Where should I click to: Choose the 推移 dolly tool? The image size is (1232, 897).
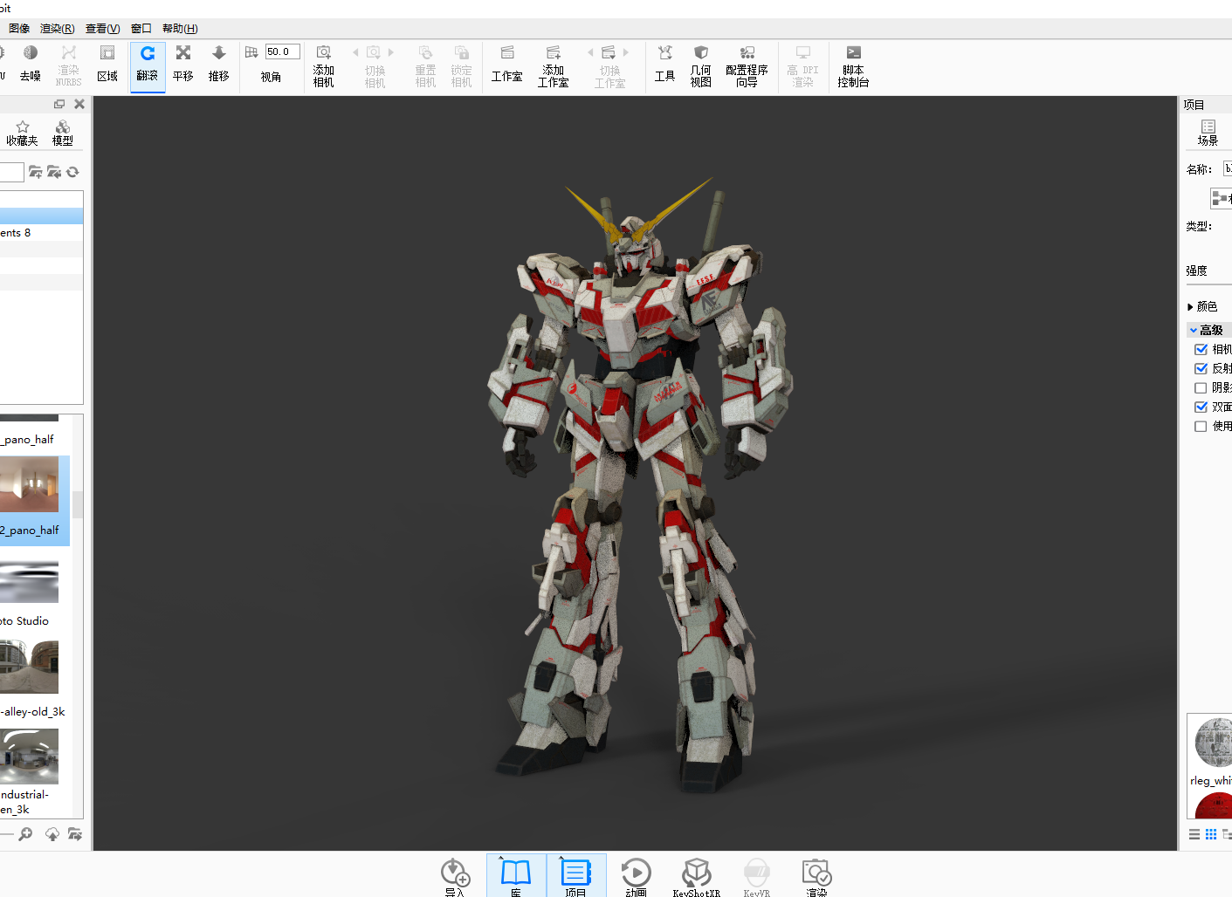(x=219, y=65)
